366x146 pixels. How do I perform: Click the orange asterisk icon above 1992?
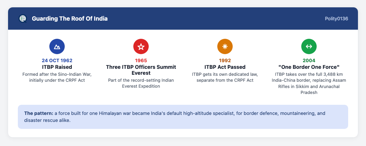coord(225,46)
